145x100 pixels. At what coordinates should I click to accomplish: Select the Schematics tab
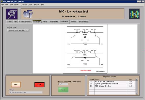(x=64, y=22)
